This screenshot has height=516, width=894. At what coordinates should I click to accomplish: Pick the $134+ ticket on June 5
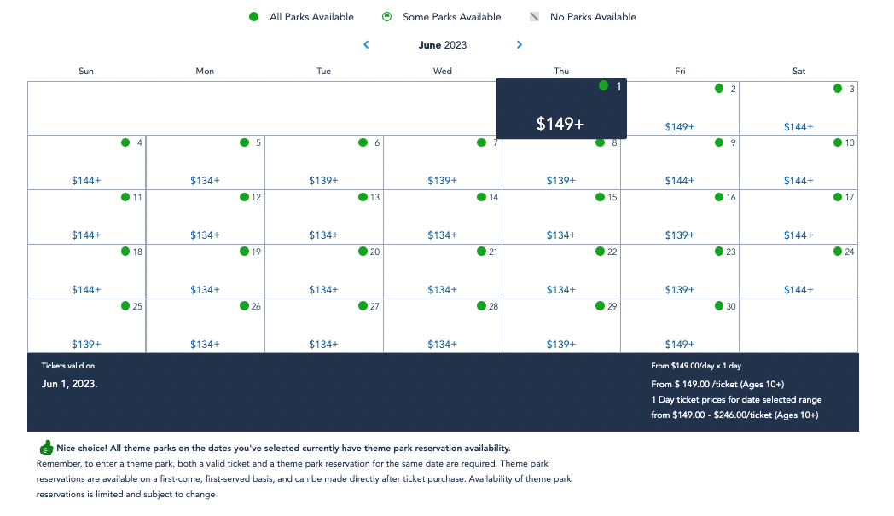[205, 181]
